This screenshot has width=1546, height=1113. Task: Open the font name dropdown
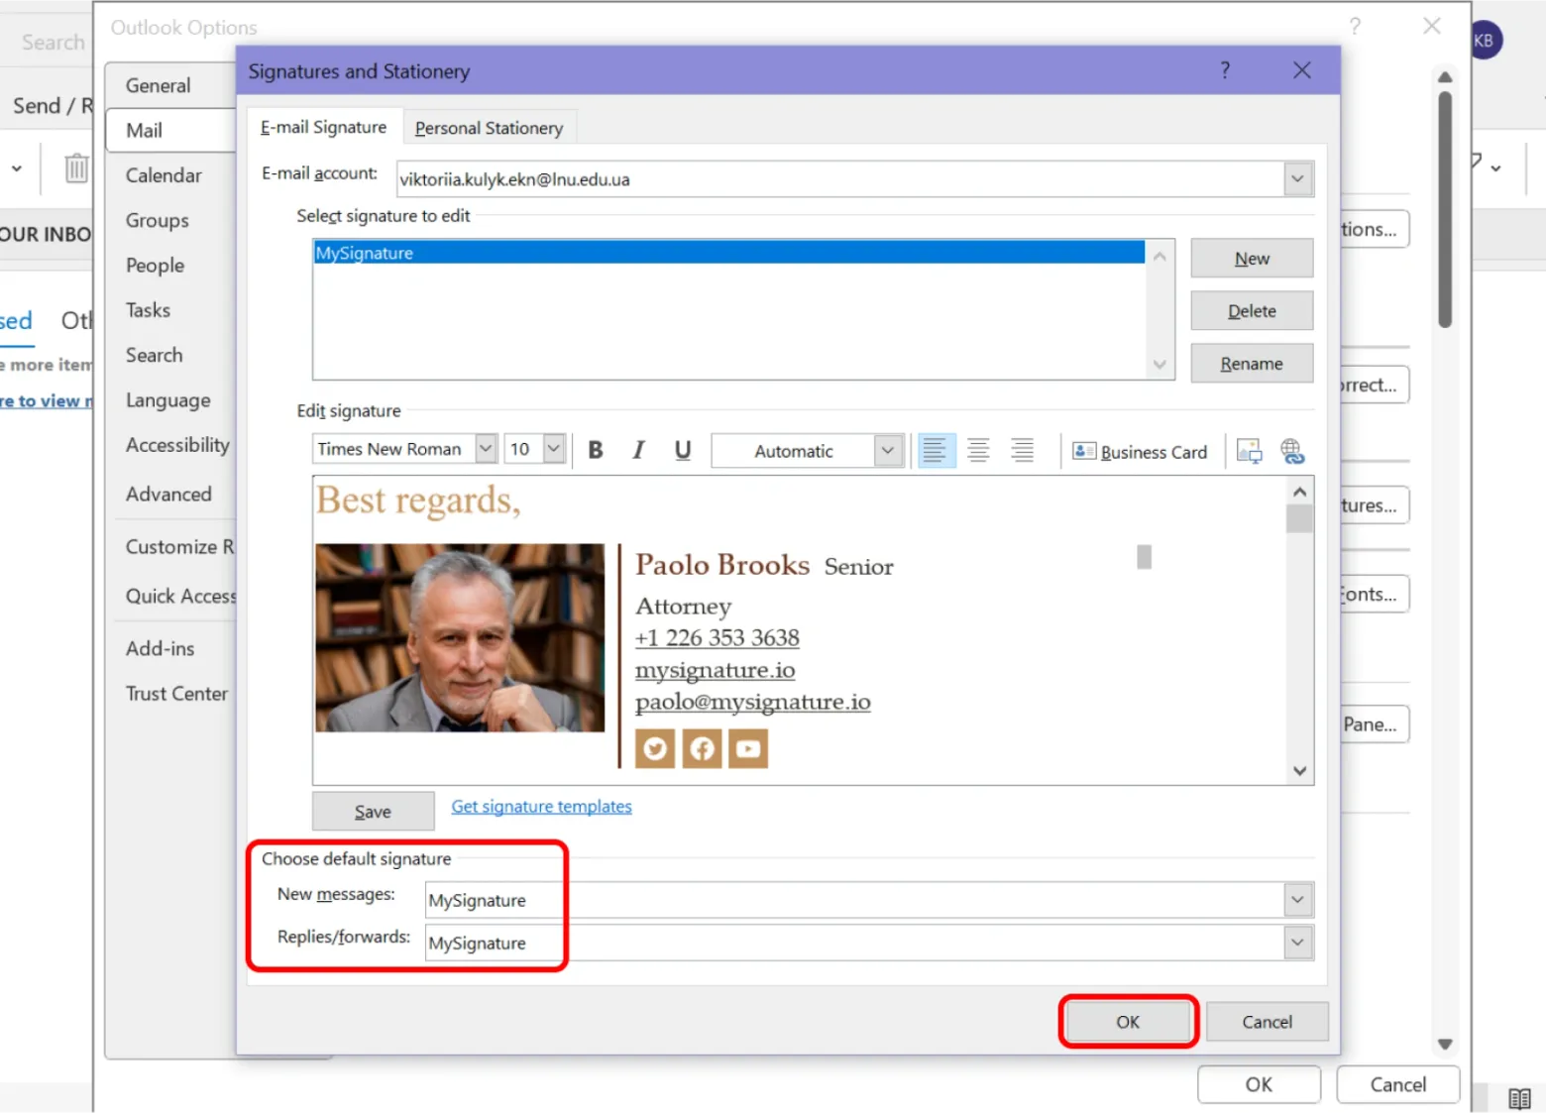pos(486,449)
